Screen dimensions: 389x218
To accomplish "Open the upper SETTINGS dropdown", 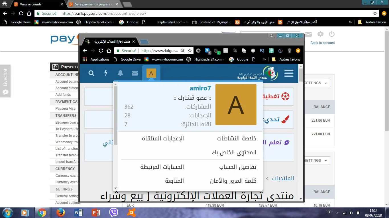I will pyautogui.click(x=316, y=83).
